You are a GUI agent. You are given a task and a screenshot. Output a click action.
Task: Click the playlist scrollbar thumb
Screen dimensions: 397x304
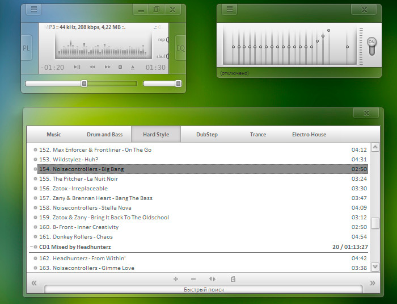(x=375, y=223)
